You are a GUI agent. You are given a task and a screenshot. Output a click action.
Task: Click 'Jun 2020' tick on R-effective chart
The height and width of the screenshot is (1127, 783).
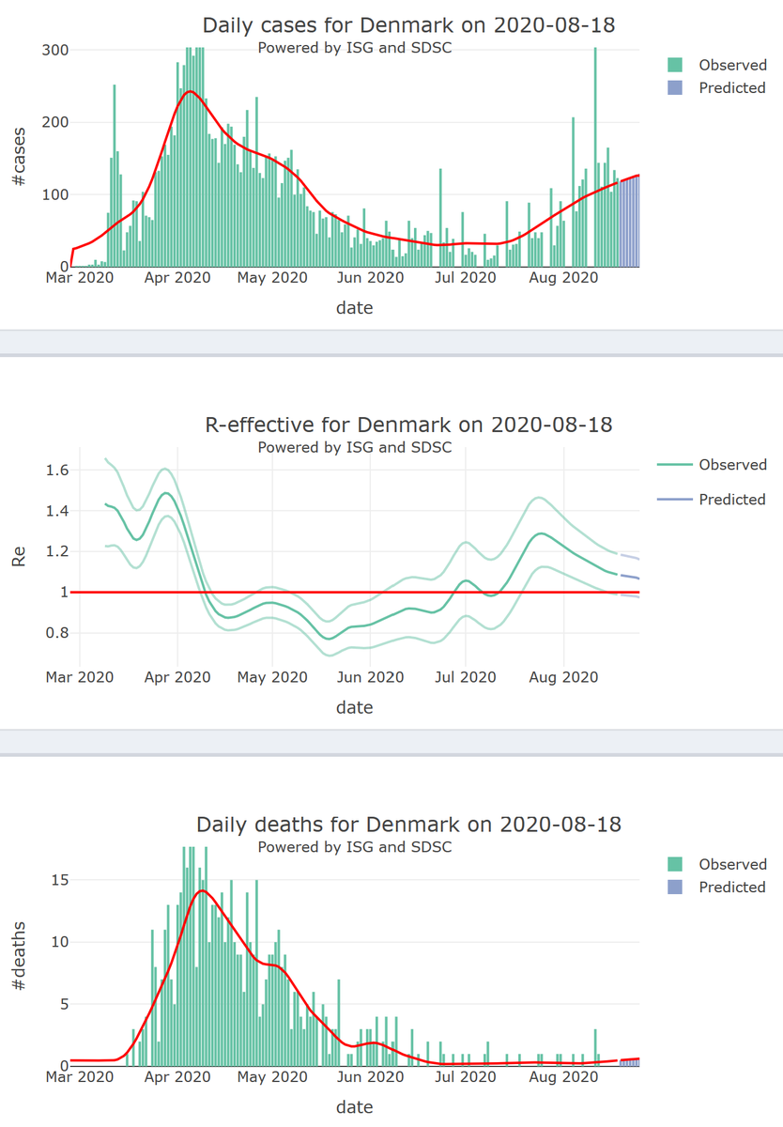[x=370, y=678]
